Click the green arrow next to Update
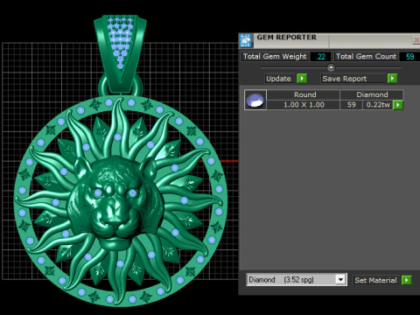The image size is (420, 315). (302, 79)
